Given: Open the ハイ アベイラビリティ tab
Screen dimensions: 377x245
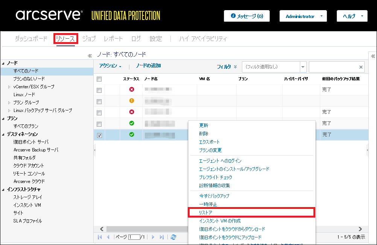Looking at the screenshot, I should point(203,38).
